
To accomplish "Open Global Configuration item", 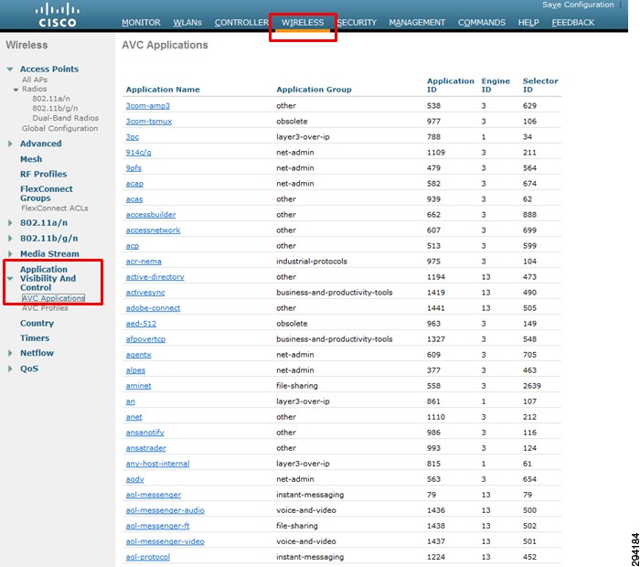I will [60, 128].
